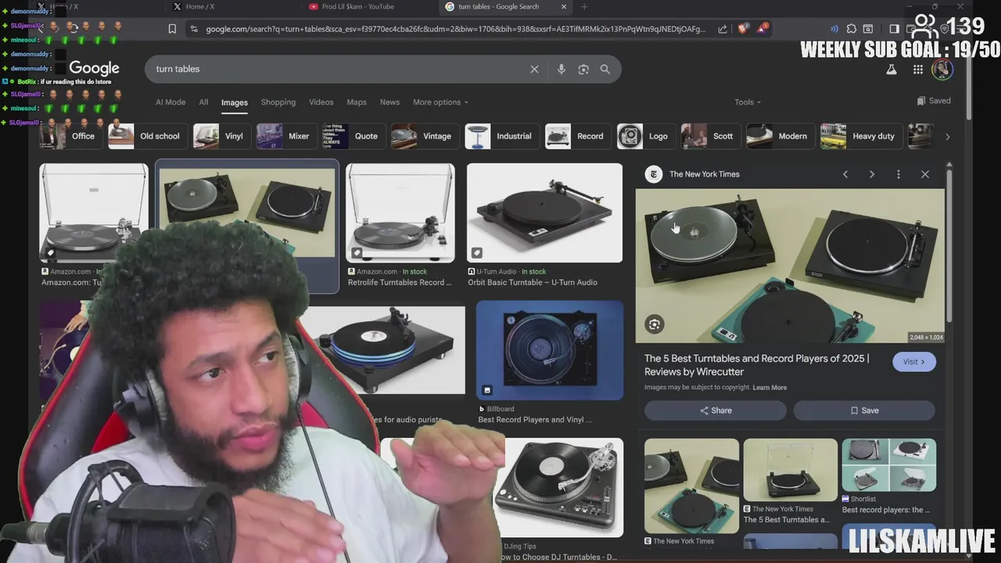
Task: Toggle the browser sidebar panel icon
Action: coord(895,29)
